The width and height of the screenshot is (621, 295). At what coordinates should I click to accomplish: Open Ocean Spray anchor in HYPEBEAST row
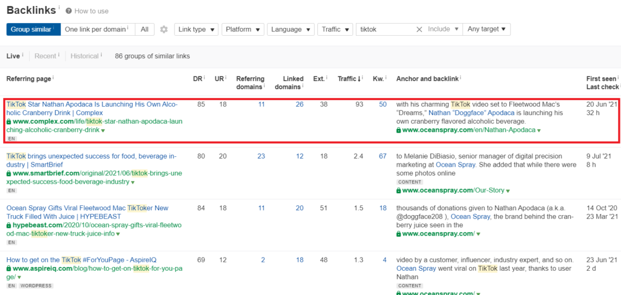click(x=470, y=216)
